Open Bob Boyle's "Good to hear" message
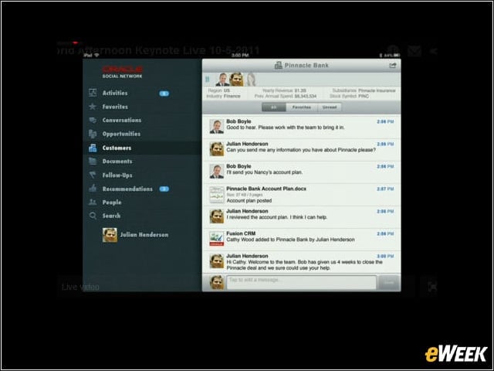 click(x=302, y=126)
